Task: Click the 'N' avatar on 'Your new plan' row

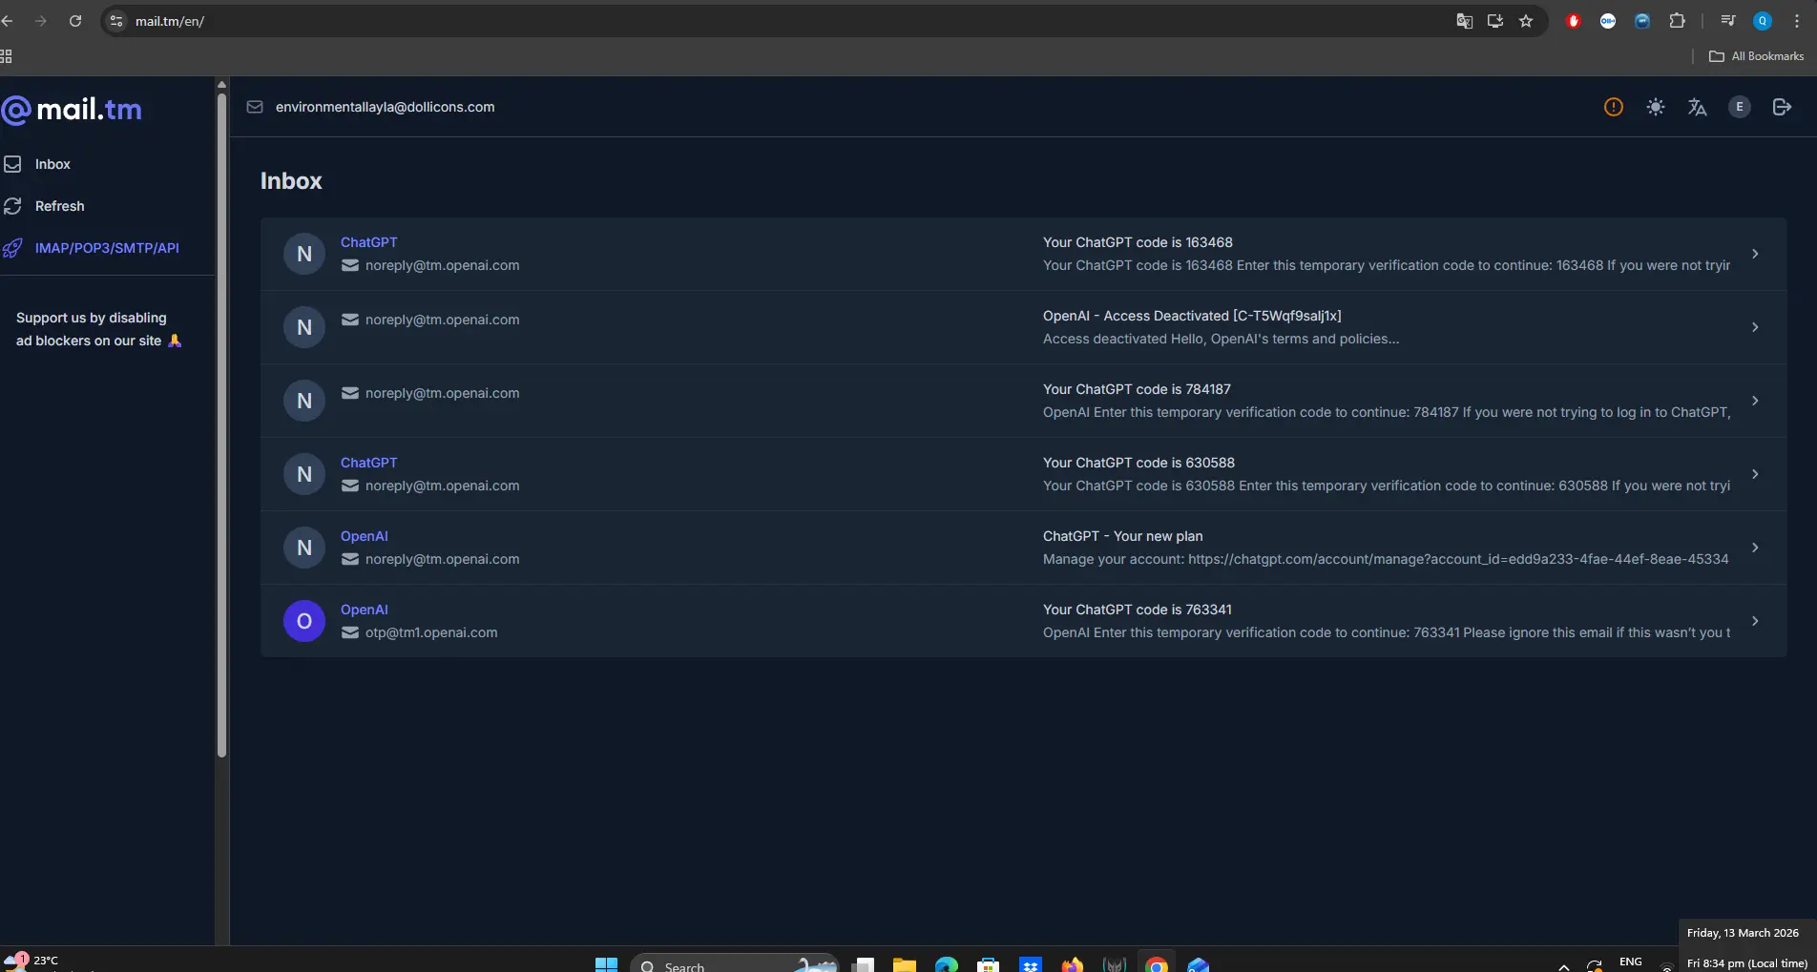Action: 304,548
